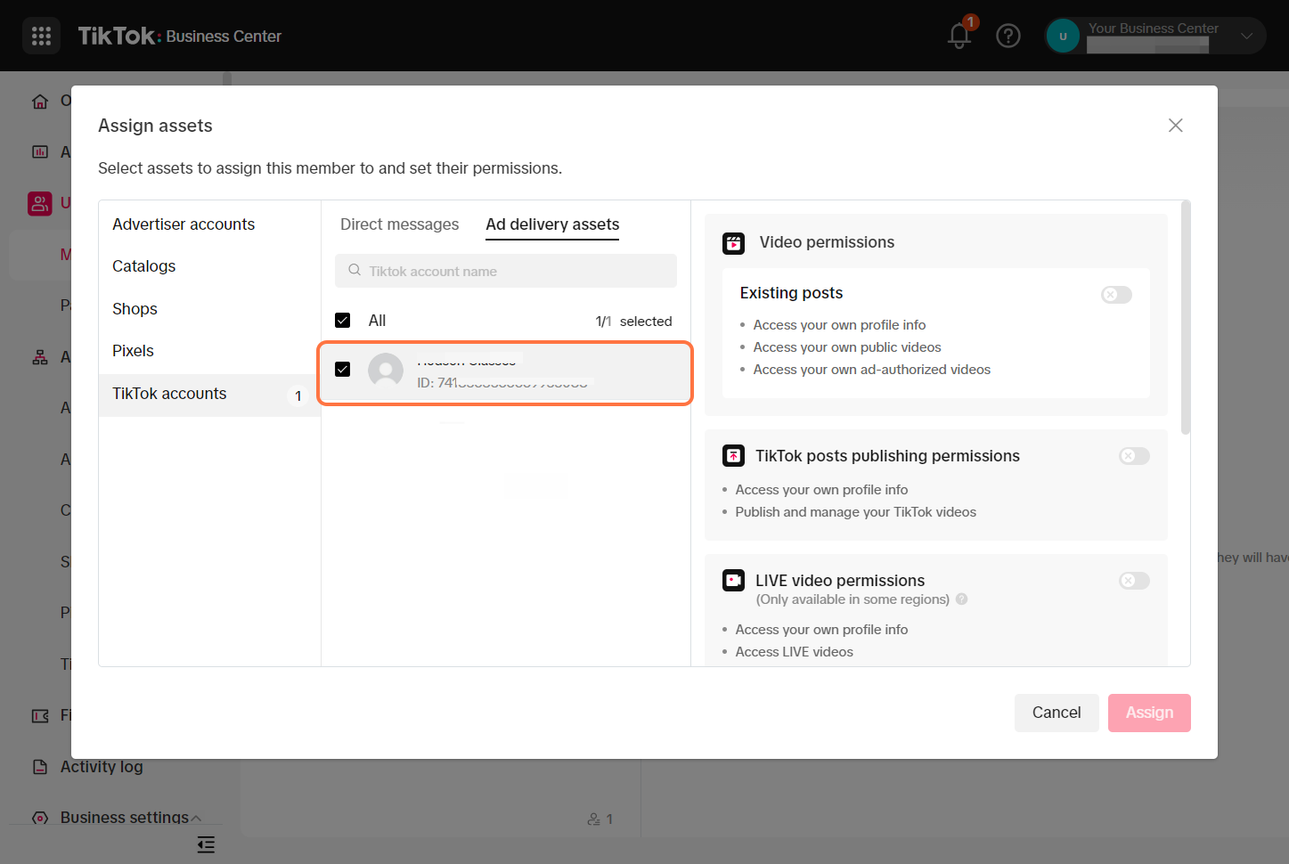Uncheck the selected TikTok account checkbox
This screenshot has height=864, width=1289.
tap(343, 370)
